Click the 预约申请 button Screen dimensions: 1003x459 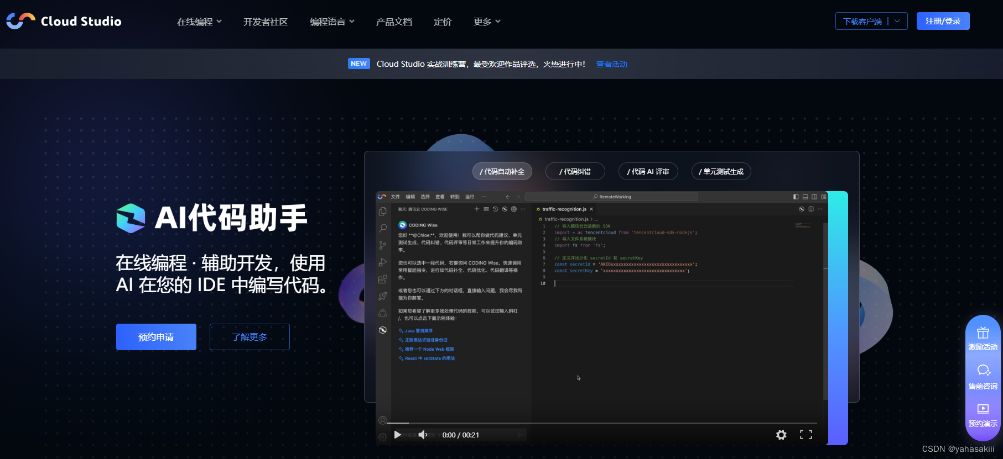click(156, 337)
